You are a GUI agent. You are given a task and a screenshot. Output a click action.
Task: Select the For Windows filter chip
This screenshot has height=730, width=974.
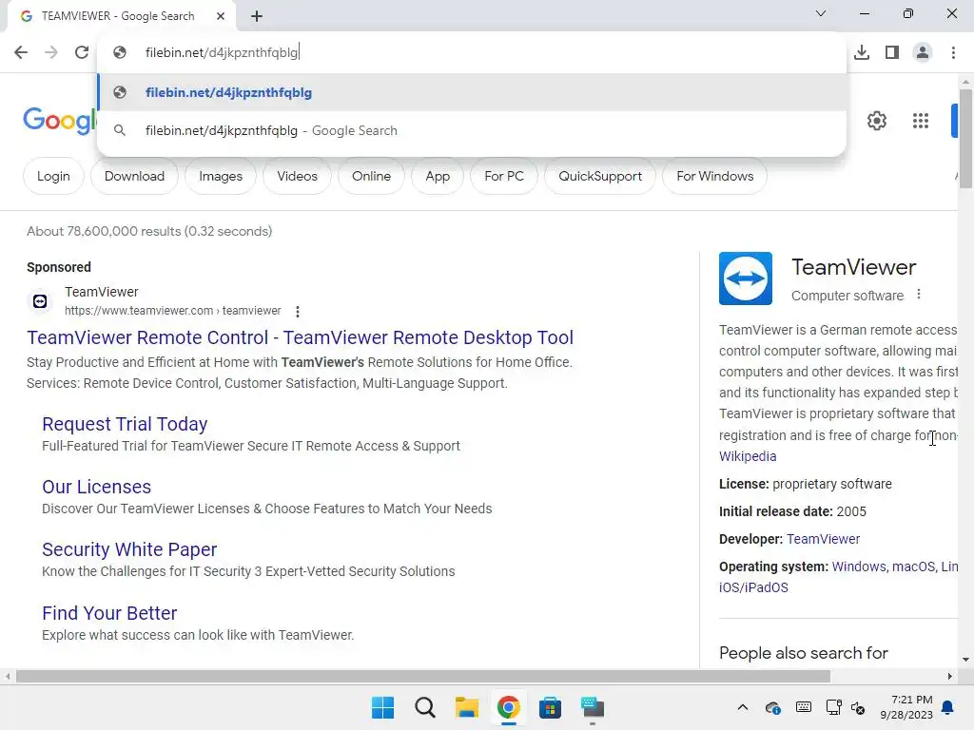715,176
